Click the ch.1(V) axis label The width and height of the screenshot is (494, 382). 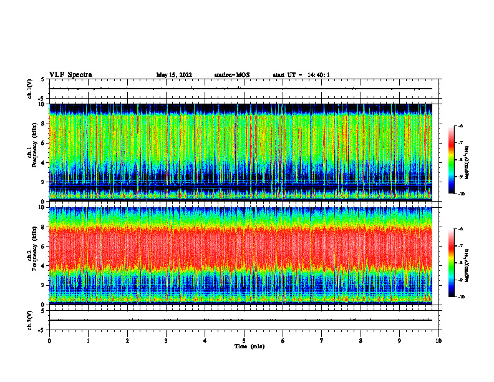[29, 89]
